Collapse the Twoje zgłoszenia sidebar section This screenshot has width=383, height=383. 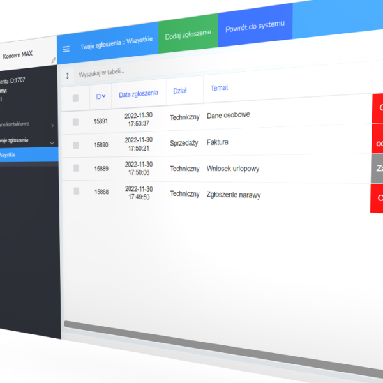click(x=52, y=143)
